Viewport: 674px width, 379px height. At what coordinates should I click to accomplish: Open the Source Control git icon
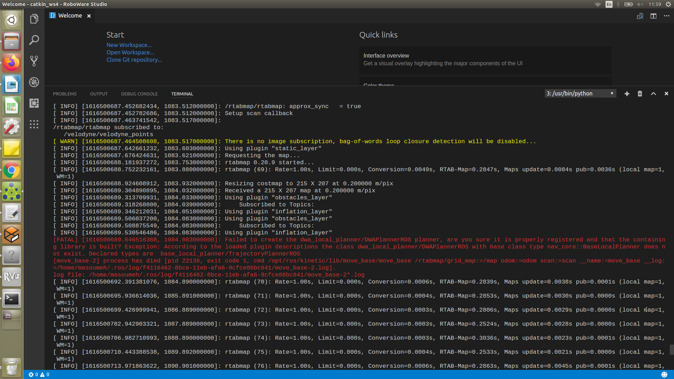34,61
